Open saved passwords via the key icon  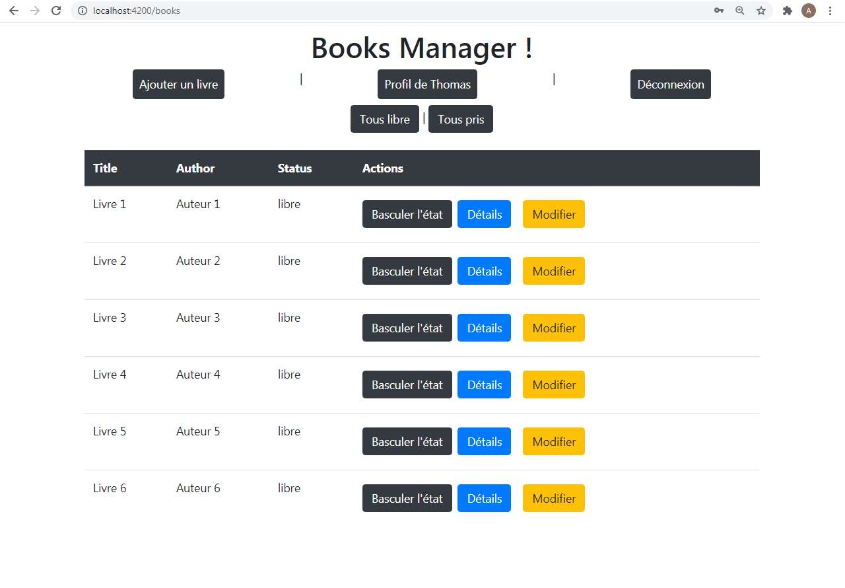(x=718, y=11)
